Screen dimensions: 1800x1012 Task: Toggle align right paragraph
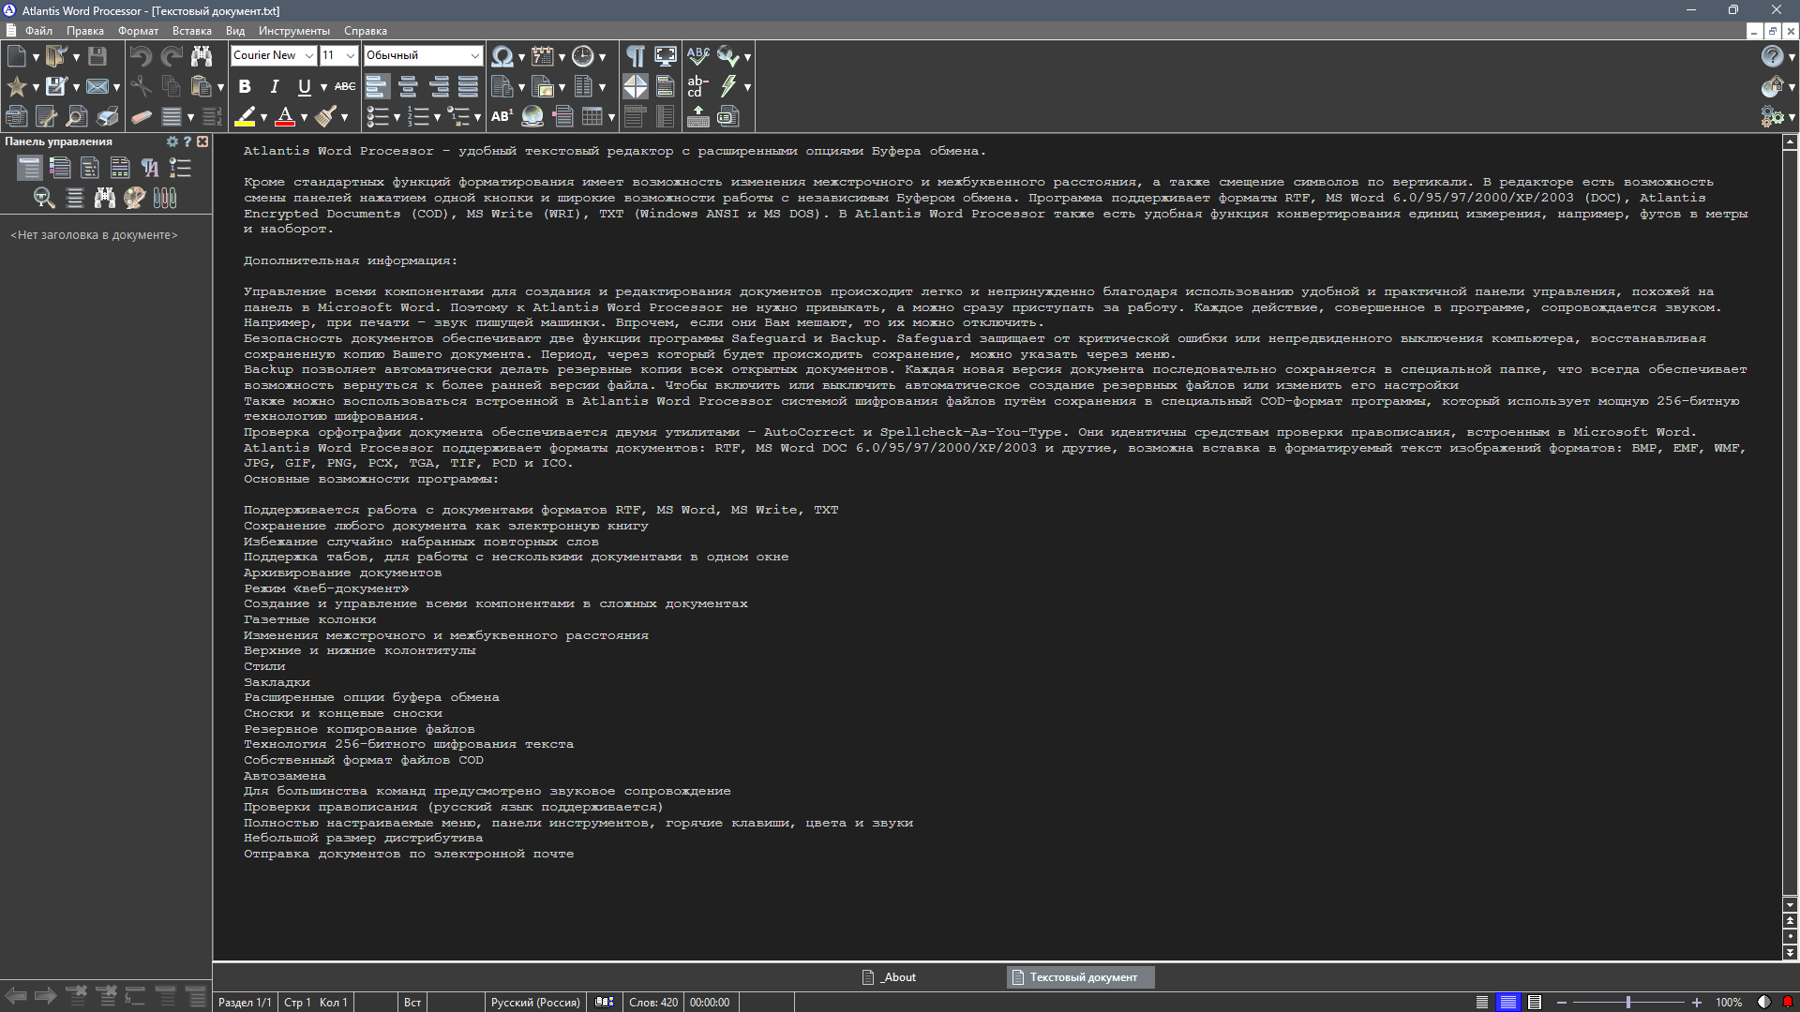point(438,86)
